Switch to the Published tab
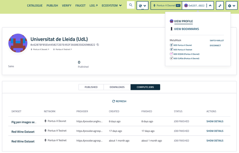The height and width of the screenshot is (153, 239). (91, 87)
